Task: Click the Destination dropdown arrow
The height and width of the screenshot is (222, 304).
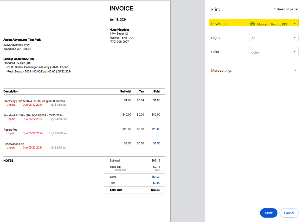Action: [x=295, y=24]
